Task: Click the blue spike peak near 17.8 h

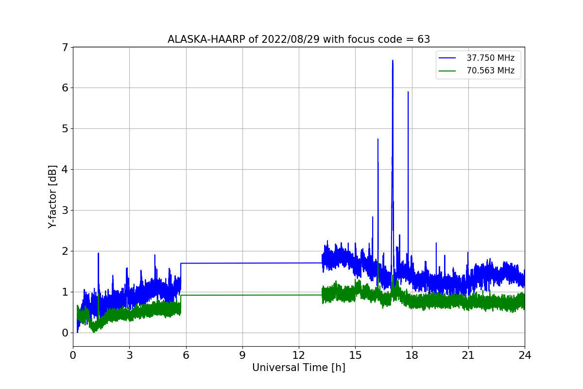Action: point(408,92)
